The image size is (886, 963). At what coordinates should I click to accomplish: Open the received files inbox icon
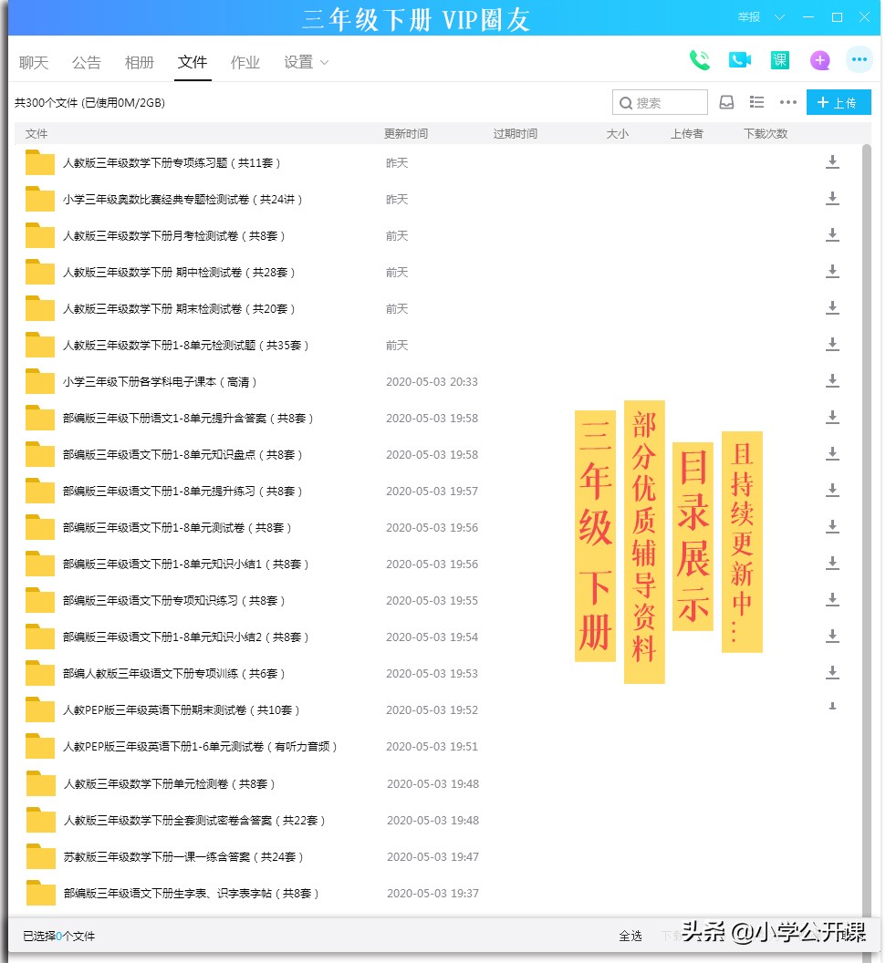click(x=726, y=102)
